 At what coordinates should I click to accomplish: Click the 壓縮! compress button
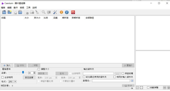point(128,65)
